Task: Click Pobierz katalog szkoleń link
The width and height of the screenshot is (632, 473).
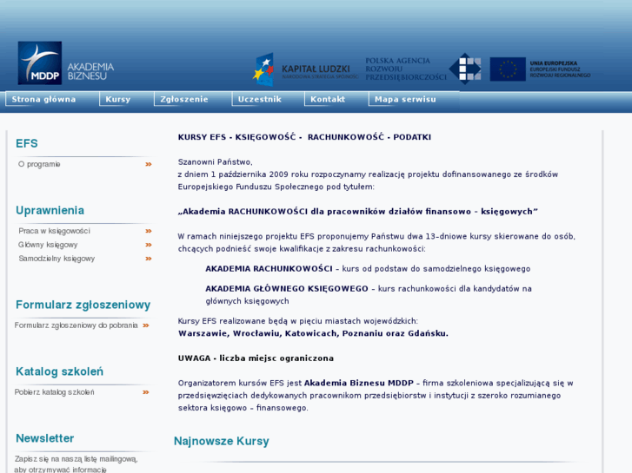Action: [x=55, y=392]
